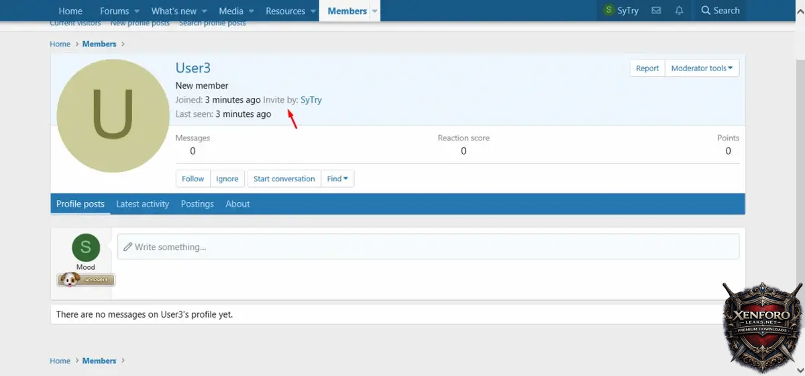Image resolution: width=805 pixels, height=376 pixels.
Task: Open the Moderator tools dropdown
Action: 702,68
